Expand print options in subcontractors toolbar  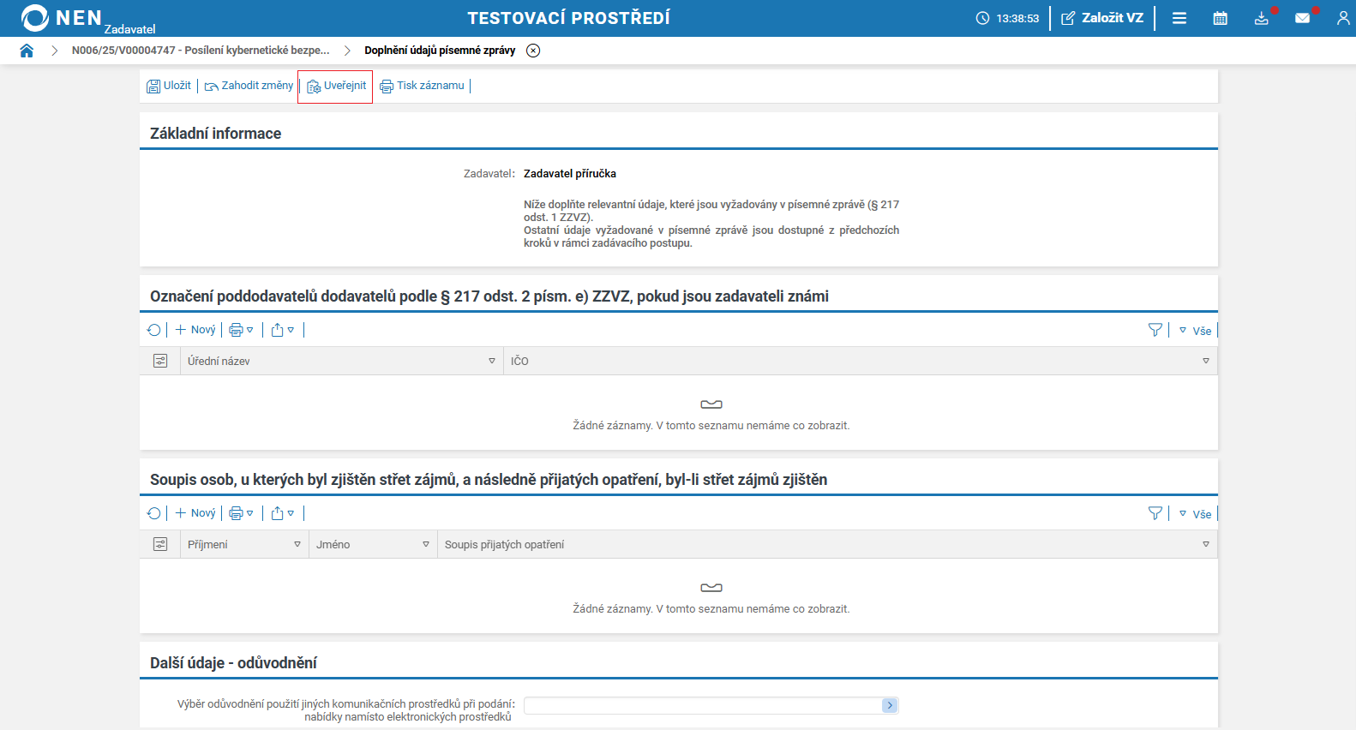[x=241, y=330]
